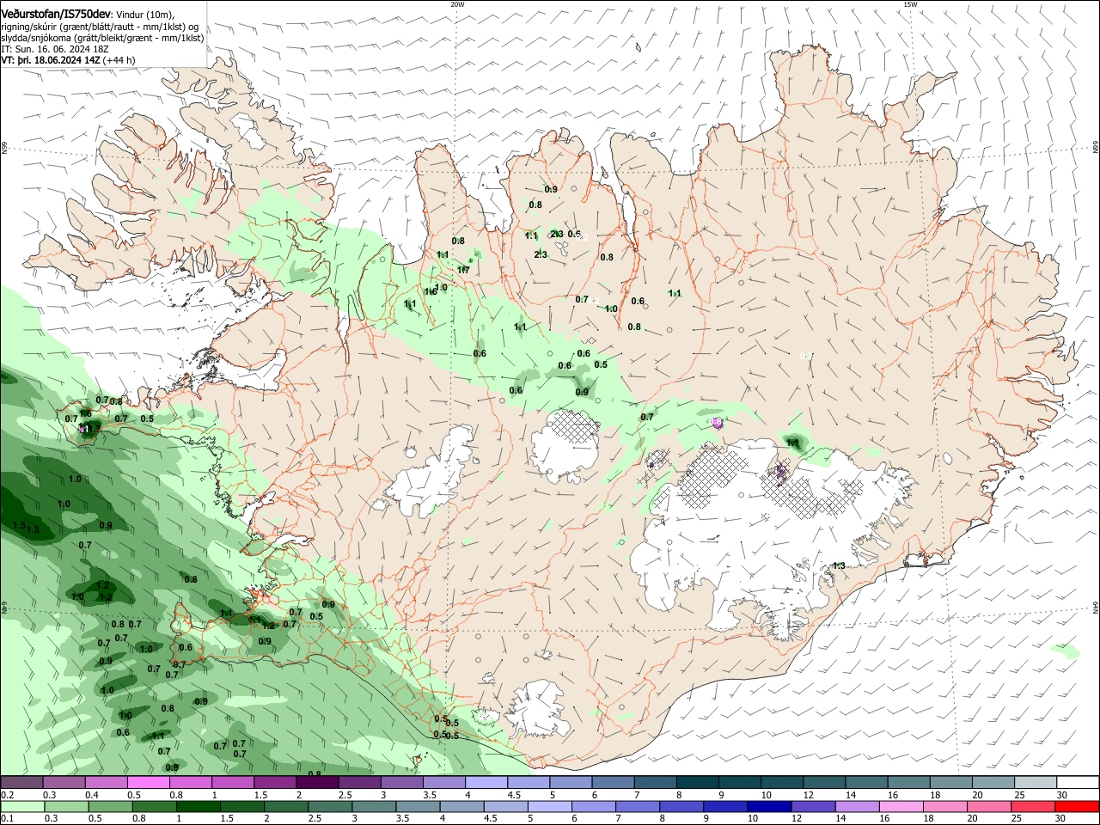
Task: Select the light purple 14 swatch in the lower legend row
Action: (x=856, y=806)
